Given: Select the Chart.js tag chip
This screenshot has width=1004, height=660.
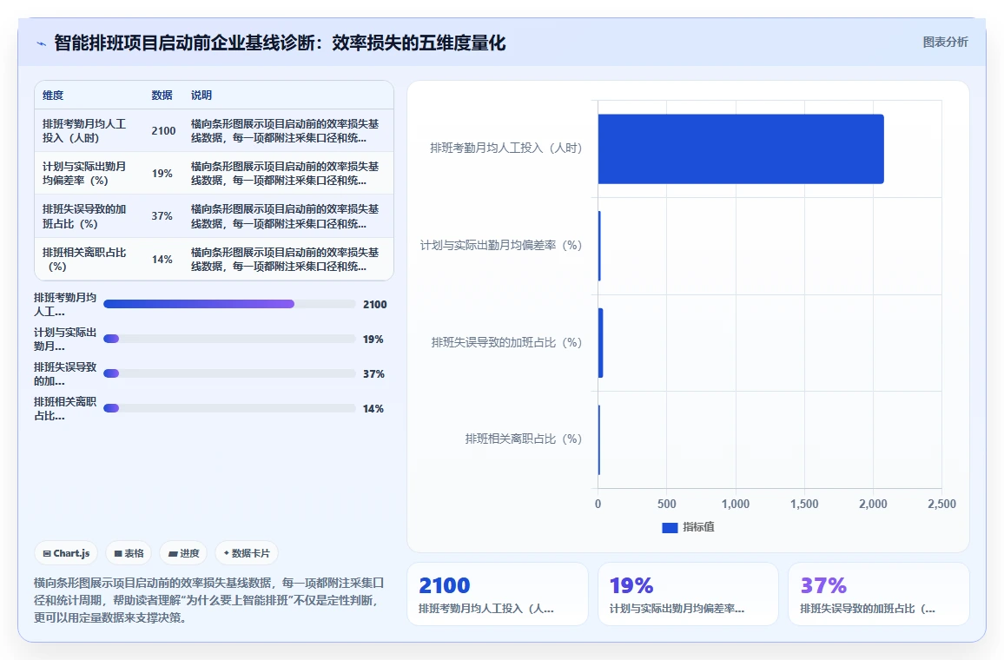Looking at the screenshot, I should pyautogui.click(x=66, y=553).
